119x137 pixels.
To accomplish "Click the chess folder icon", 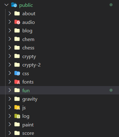I will pyautogui.click(x=17, y=48).
